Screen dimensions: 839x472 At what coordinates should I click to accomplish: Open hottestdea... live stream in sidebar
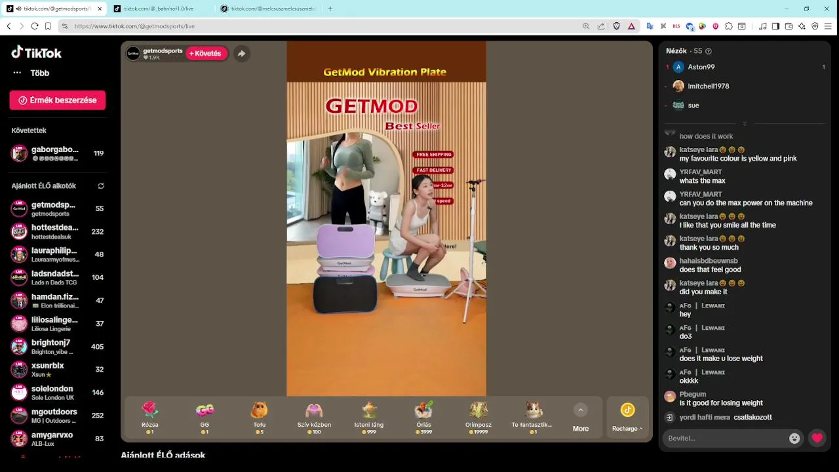(x=58, y=231)
